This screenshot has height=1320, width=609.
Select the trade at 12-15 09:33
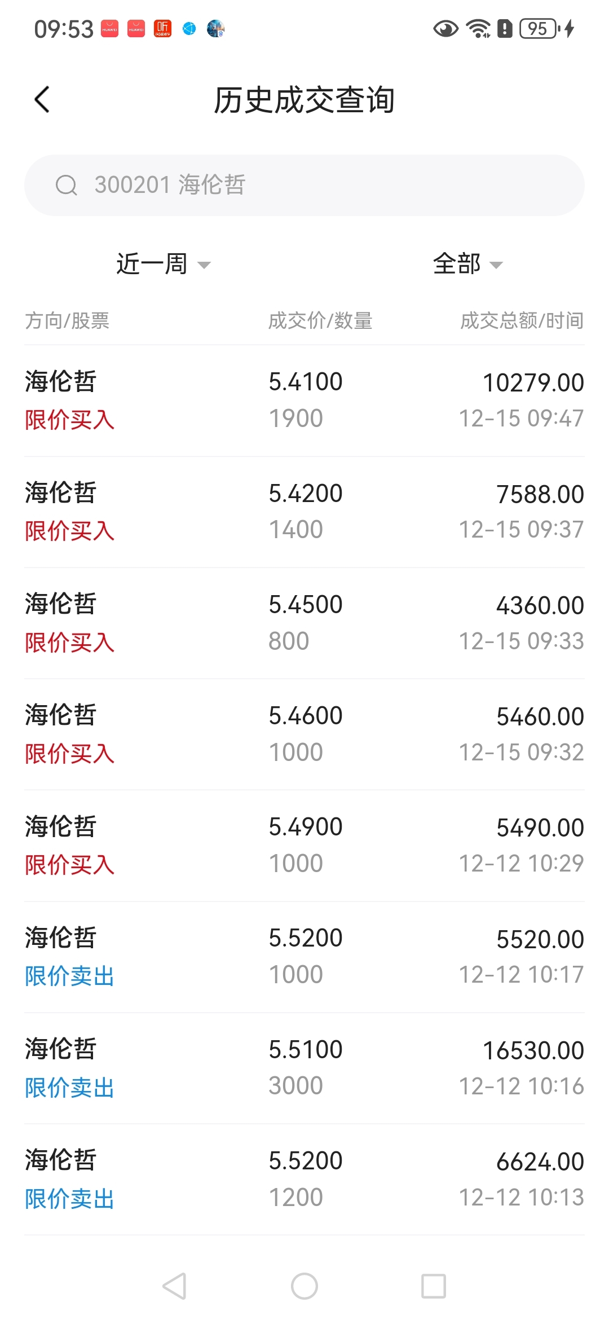tap(304, 622)
